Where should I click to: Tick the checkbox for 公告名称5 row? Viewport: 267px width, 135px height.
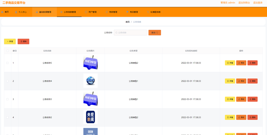click(x=8, y=63)
